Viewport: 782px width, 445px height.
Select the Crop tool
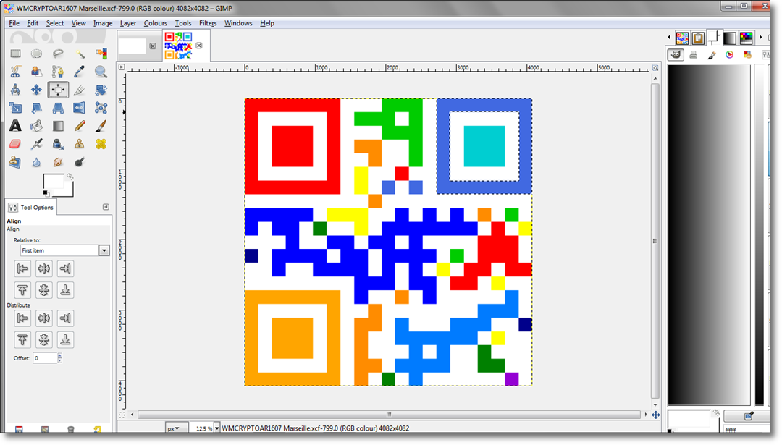(x=80, y=90)
